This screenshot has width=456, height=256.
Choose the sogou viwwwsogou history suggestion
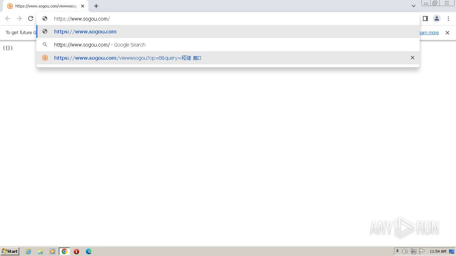click(x=228, y=58)
